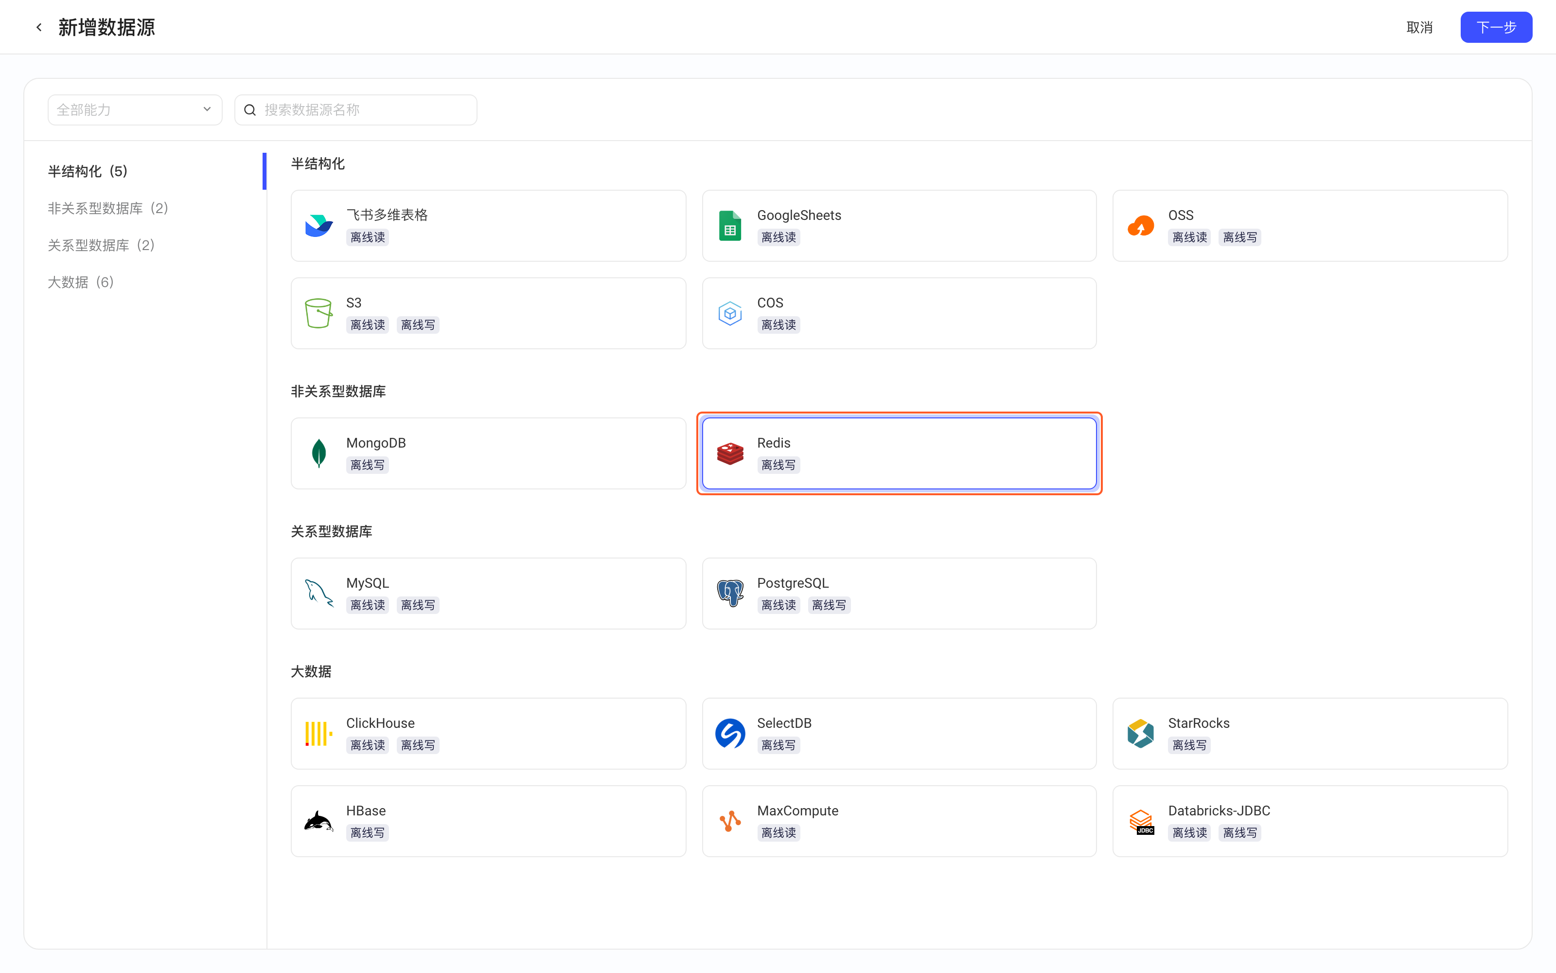The image size is (1556, 973).
Task: Click the 离线写 tag on HBase card
Action: pos(368,833)
